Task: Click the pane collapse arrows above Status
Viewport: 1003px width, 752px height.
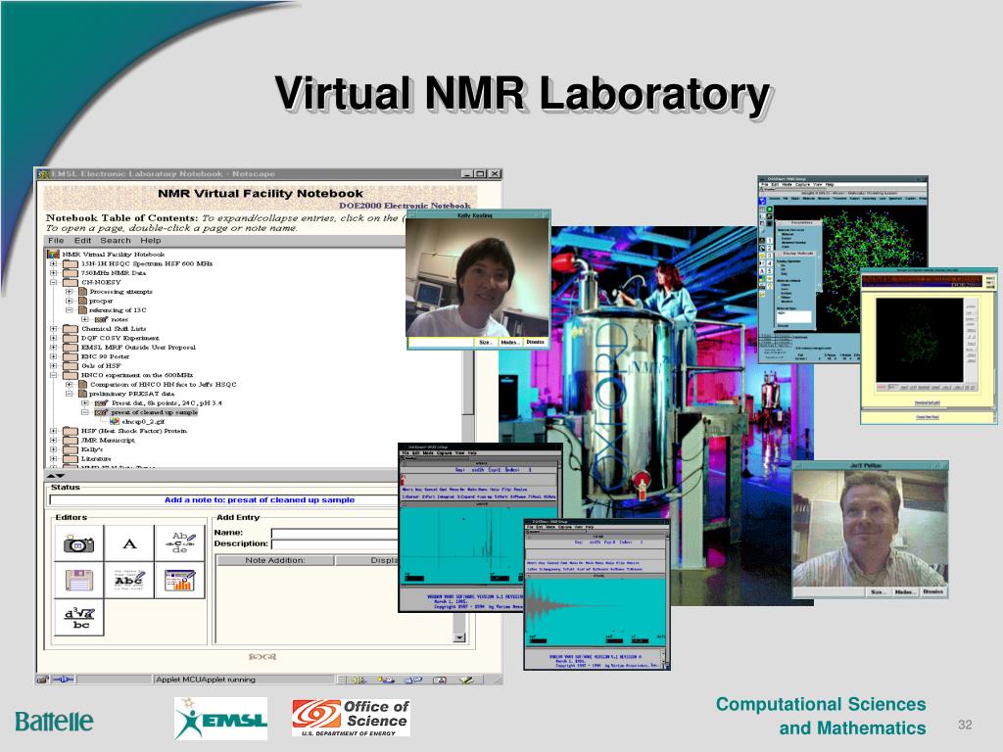Action: (56, 477)
